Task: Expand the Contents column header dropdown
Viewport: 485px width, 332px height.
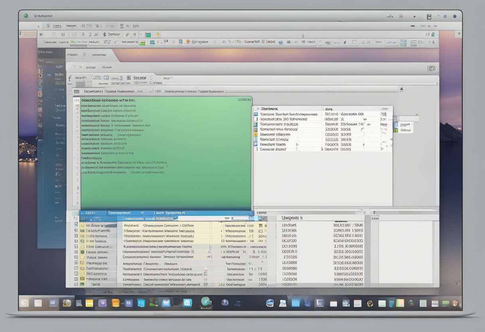Action: [321, 109]
